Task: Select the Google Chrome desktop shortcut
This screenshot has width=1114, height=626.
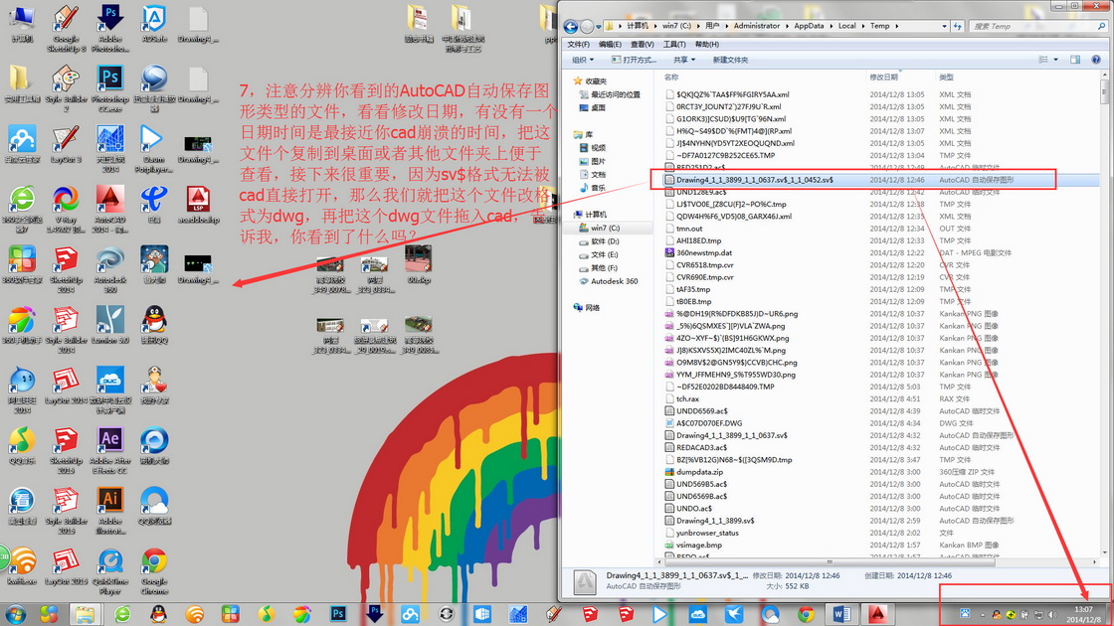Action: (154, 572)
